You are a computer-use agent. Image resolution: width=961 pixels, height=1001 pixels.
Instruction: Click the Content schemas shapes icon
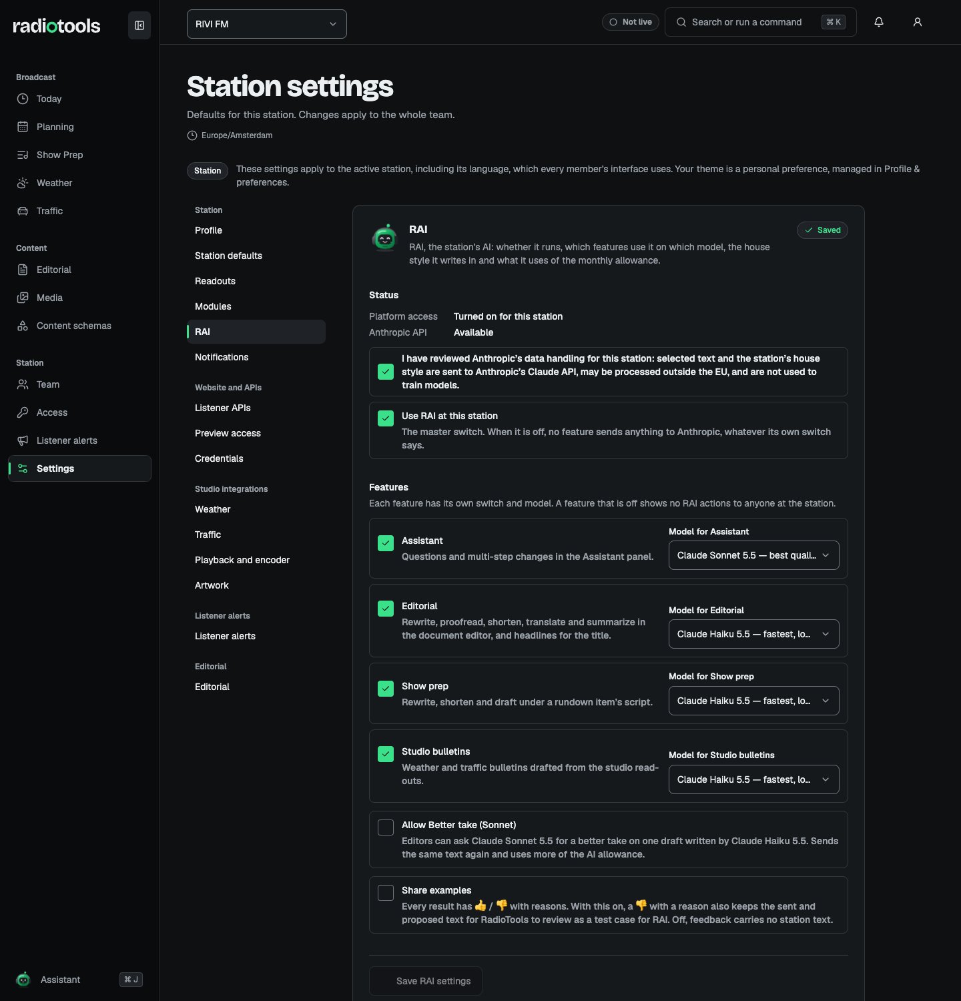point(23,326)
